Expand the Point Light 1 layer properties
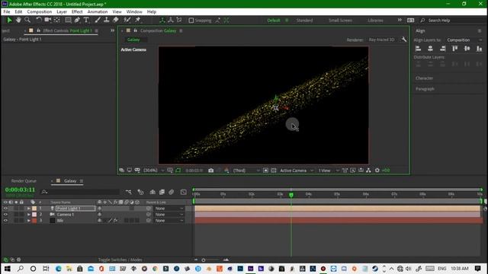Viewport: 488px width, 274px height. 29,209
